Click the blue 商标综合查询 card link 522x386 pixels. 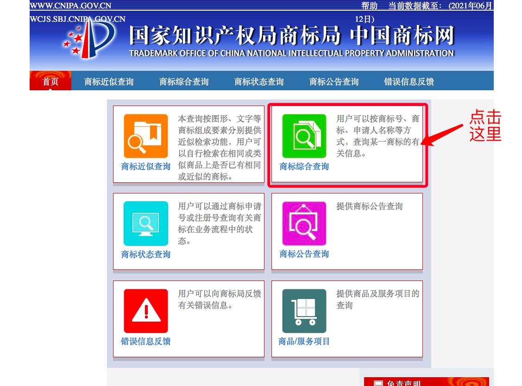click(x=303, y=167)
